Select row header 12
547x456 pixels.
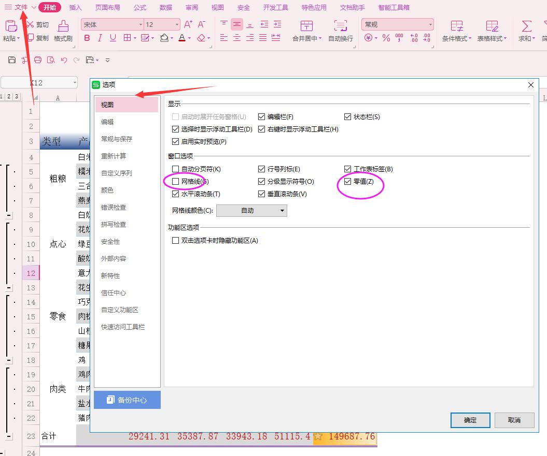(31, 273)
